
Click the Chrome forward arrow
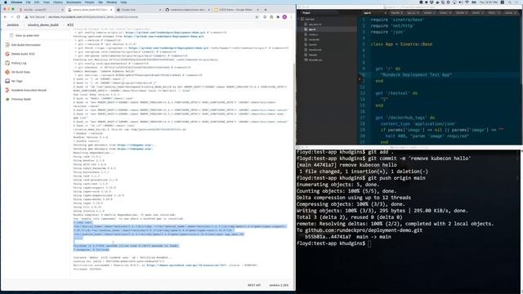click(x=11, y=16)
